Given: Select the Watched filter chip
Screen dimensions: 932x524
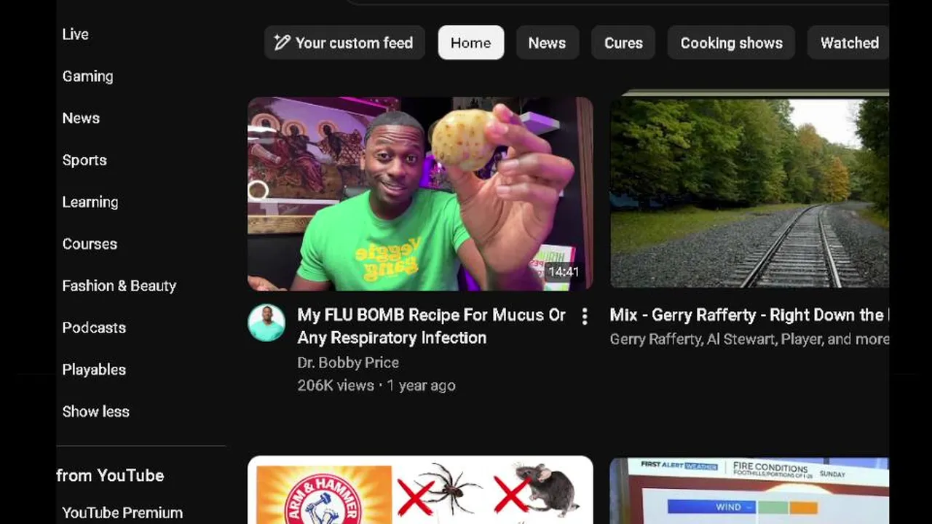Looking at the screenshot, I should pos(848,43).
